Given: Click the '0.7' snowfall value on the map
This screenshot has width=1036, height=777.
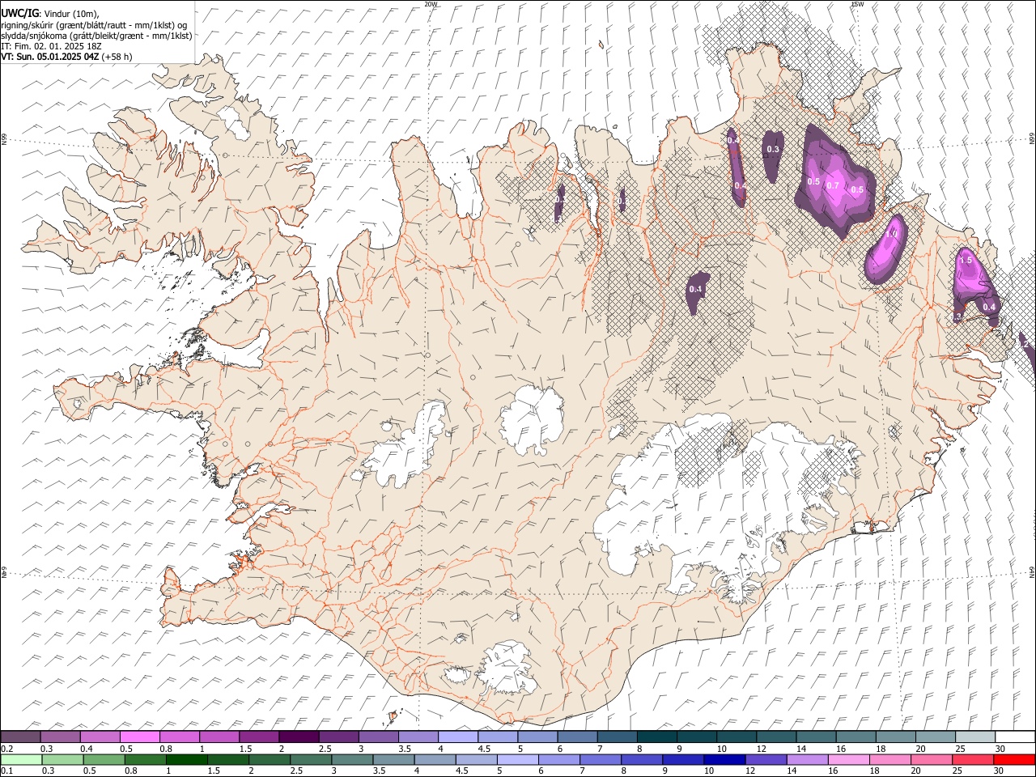Looking at the screenshot, I should click(x=833, y=187).
